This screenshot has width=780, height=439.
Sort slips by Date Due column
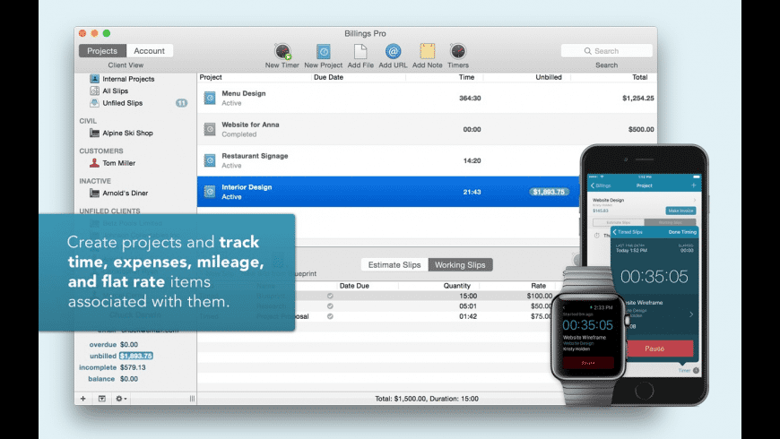coord(354,286)
